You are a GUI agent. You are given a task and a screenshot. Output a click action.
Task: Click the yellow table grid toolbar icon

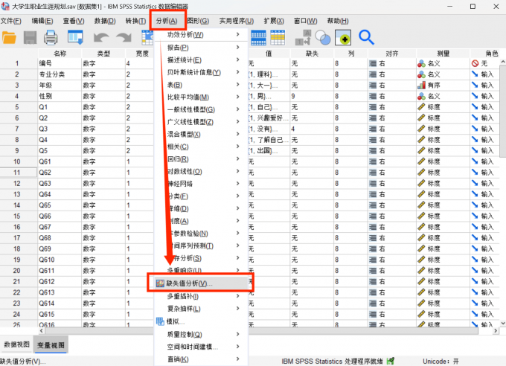pyautogui.click(x=278, y=38)
